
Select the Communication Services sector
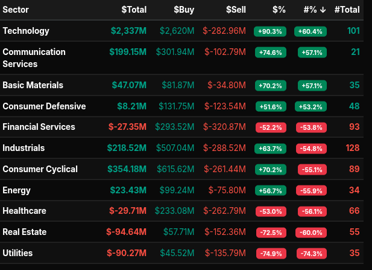click(x=33, y=58)
